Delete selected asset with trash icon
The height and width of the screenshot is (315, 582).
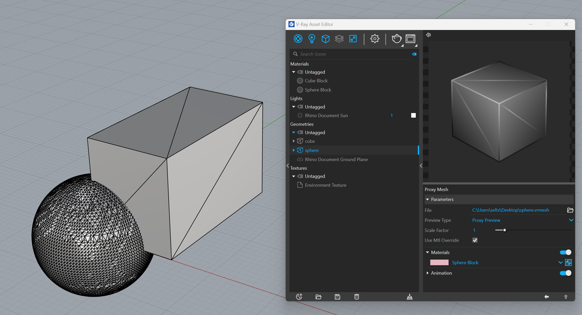point(357,297)
